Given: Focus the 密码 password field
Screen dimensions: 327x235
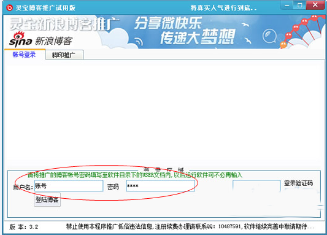Looking at the screenshot, I should 160,185.
